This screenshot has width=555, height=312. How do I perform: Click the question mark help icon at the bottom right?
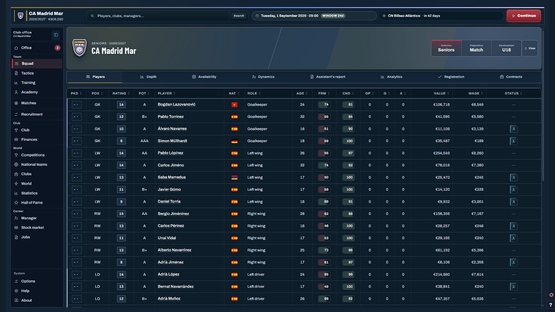(x=550, y=305)
